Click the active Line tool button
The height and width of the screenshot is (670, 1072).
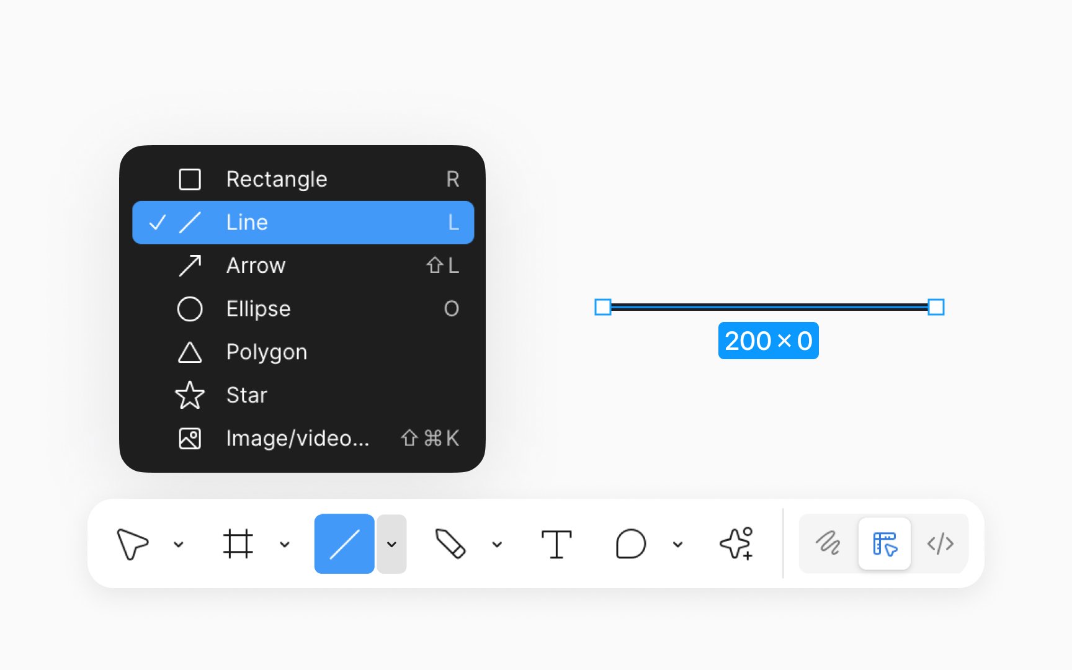344,544
